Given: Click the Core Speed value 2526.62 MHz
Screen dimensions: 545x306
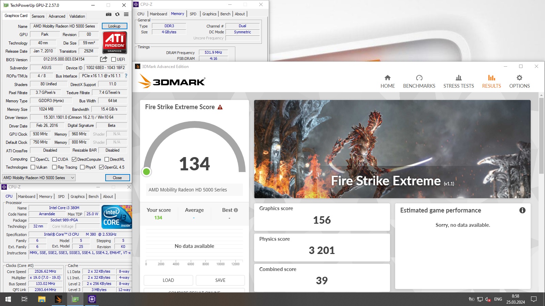Looking at the screenshot, I should tap(45, 272).
